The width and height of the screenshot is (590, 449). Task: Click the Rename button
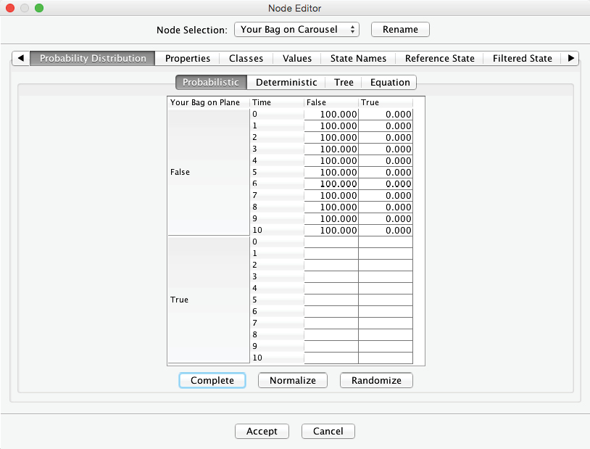[400, 30]
